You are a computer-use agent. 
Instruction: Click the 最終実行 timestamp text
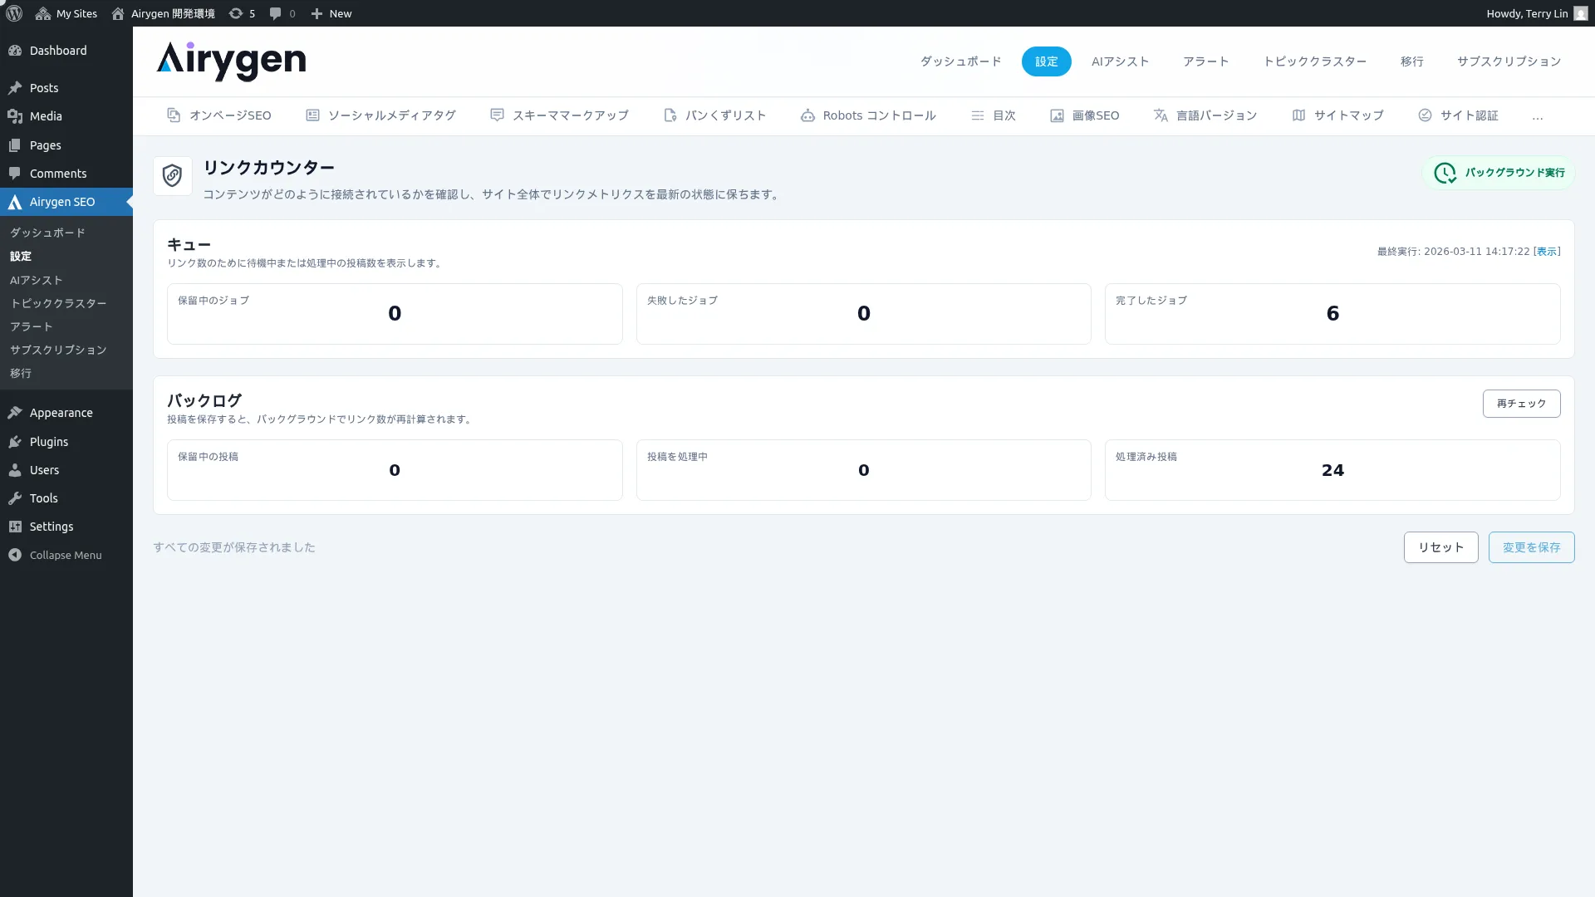pos(1453,252)
